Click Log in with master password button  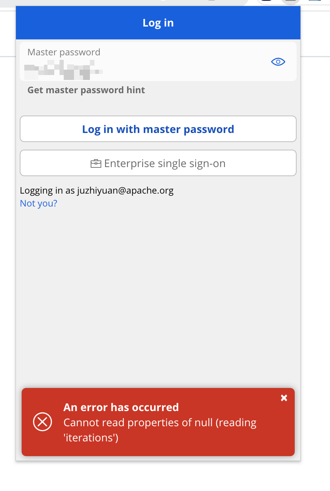158,129
